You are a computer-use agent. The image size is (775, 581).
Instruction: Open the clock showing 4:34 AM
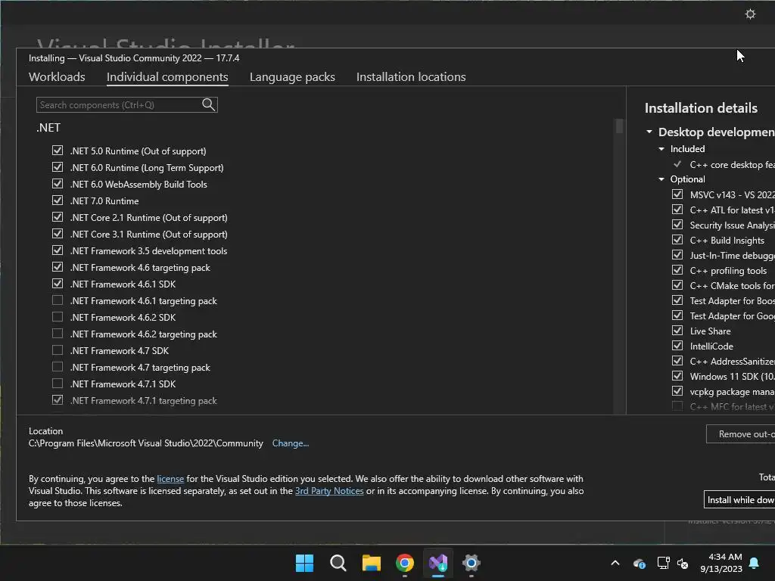(721, 563)
